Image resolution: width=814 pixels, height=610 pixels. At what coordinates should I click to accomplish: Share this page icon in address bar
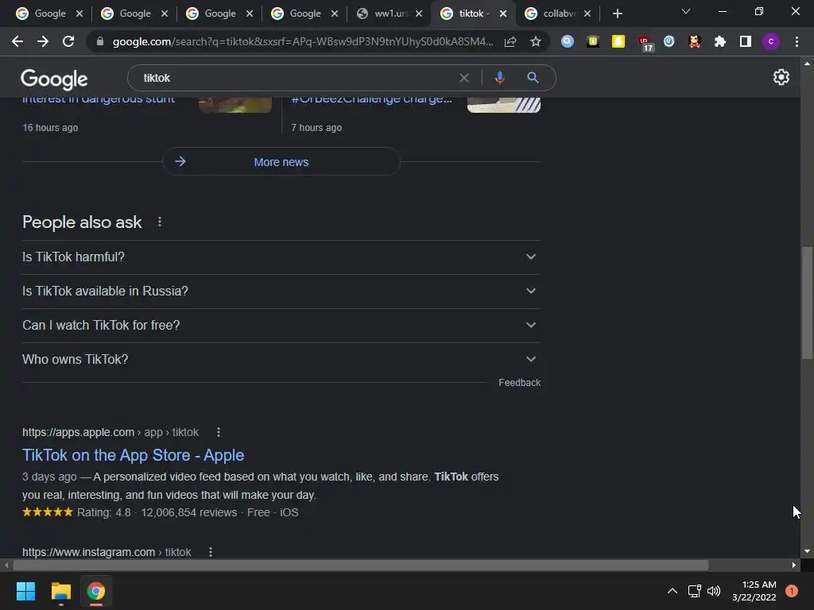(510, 41)
